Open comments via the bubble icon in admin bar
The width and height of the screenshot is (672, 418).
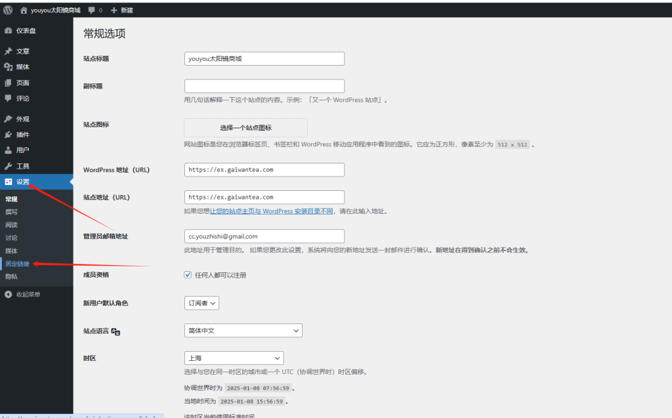click(x=91, y=9)
